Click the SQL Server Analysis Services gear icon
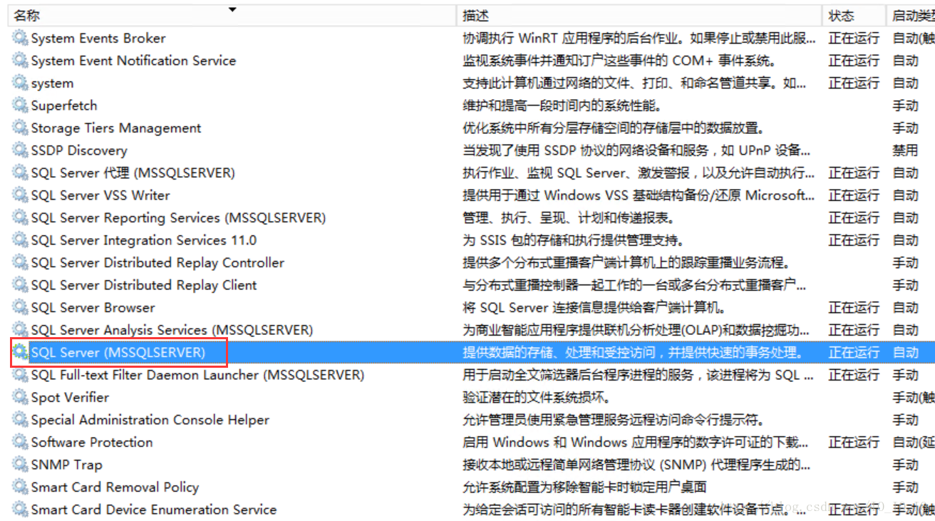Image resolution: width=935 pixels, height=521 pixels. [20, 330]
